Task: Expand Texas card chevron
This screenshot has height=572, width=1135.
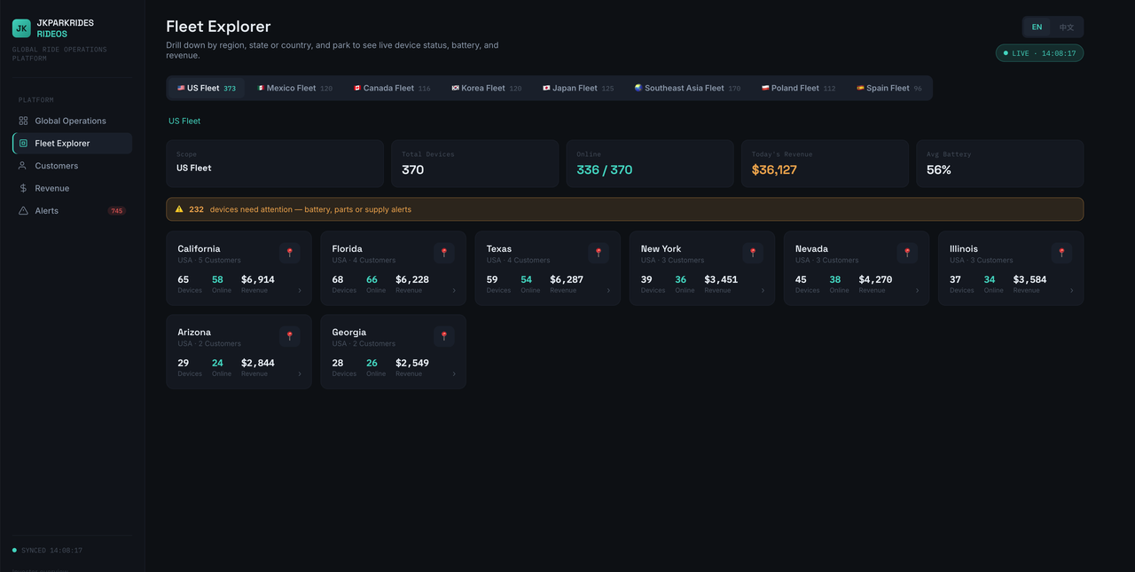Action: 608,291
